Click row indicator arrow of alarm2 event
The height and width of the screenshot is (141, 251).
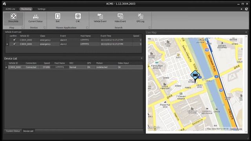(x=7, y=44)
